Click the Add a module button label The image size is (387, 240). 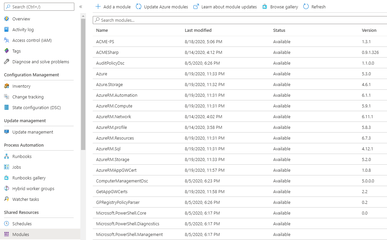pos(117,7)
